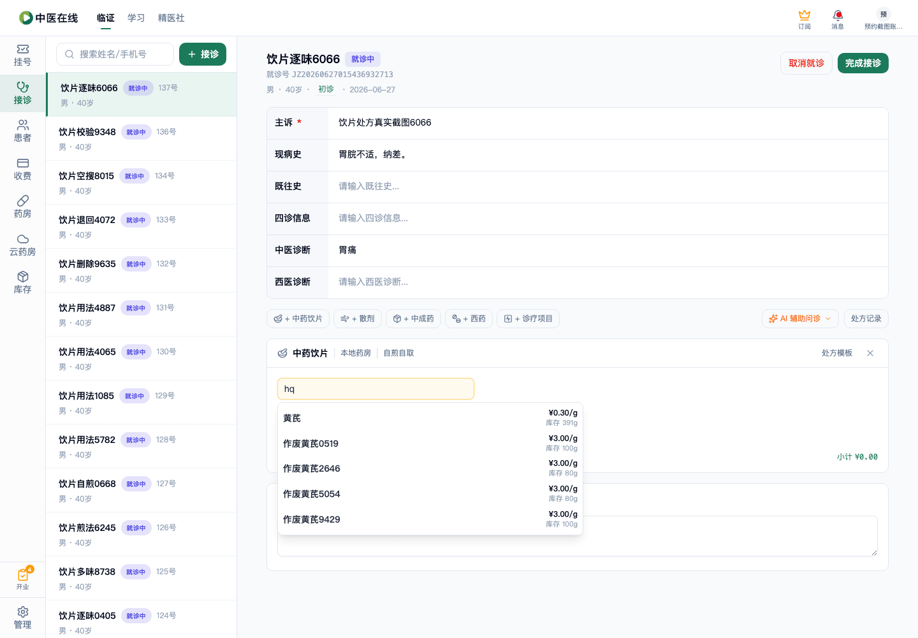The image size is (918, 638).
Task: Choose 作废黄芪2646 from suggestions
Action: 430,468
